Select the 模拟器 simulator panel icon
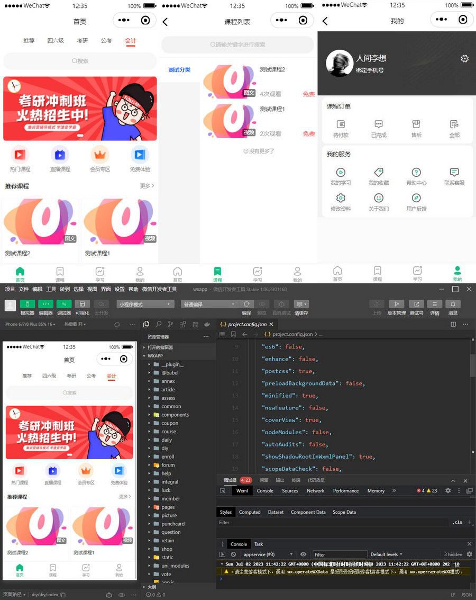476x600 pixels. 28,303
